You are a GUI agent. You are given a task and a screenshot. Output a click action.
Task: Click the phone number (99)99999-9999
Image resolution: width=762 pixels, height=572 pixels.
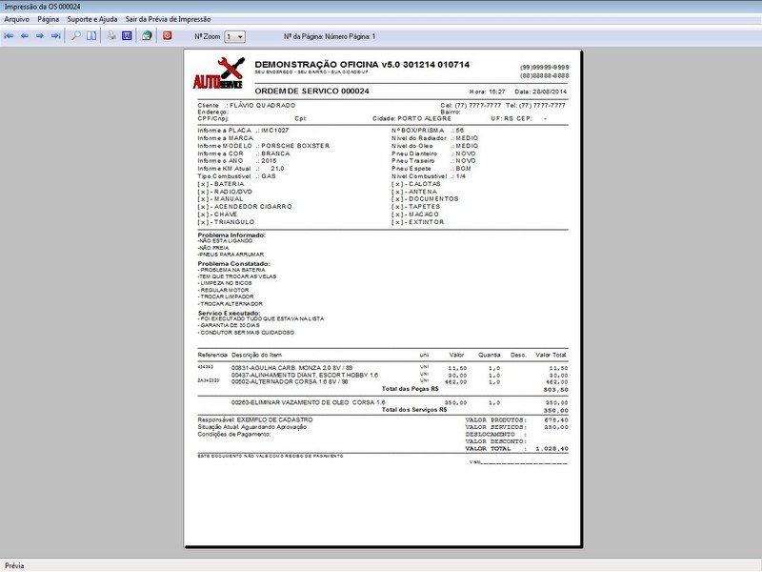coord(544,67)
